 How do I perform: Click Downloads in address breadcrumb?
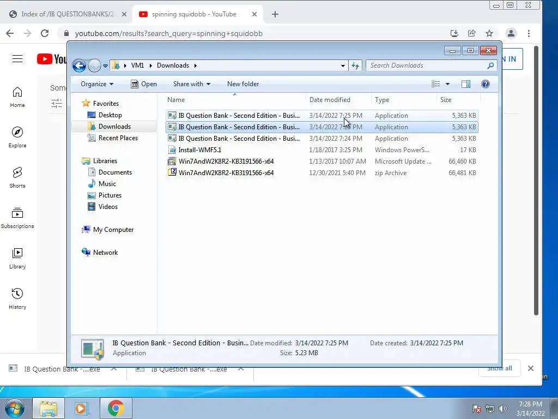coord(173,65)
